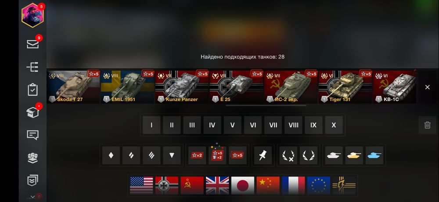Viewport: 439px width, 202px height.
Task: Filter by USSR nation flag
Action: (x=192, y=185)
